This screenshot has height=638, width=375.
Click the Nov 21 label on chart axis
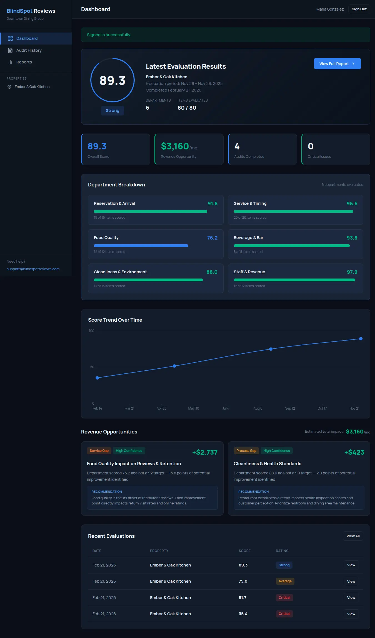click(x=354, y=408)
